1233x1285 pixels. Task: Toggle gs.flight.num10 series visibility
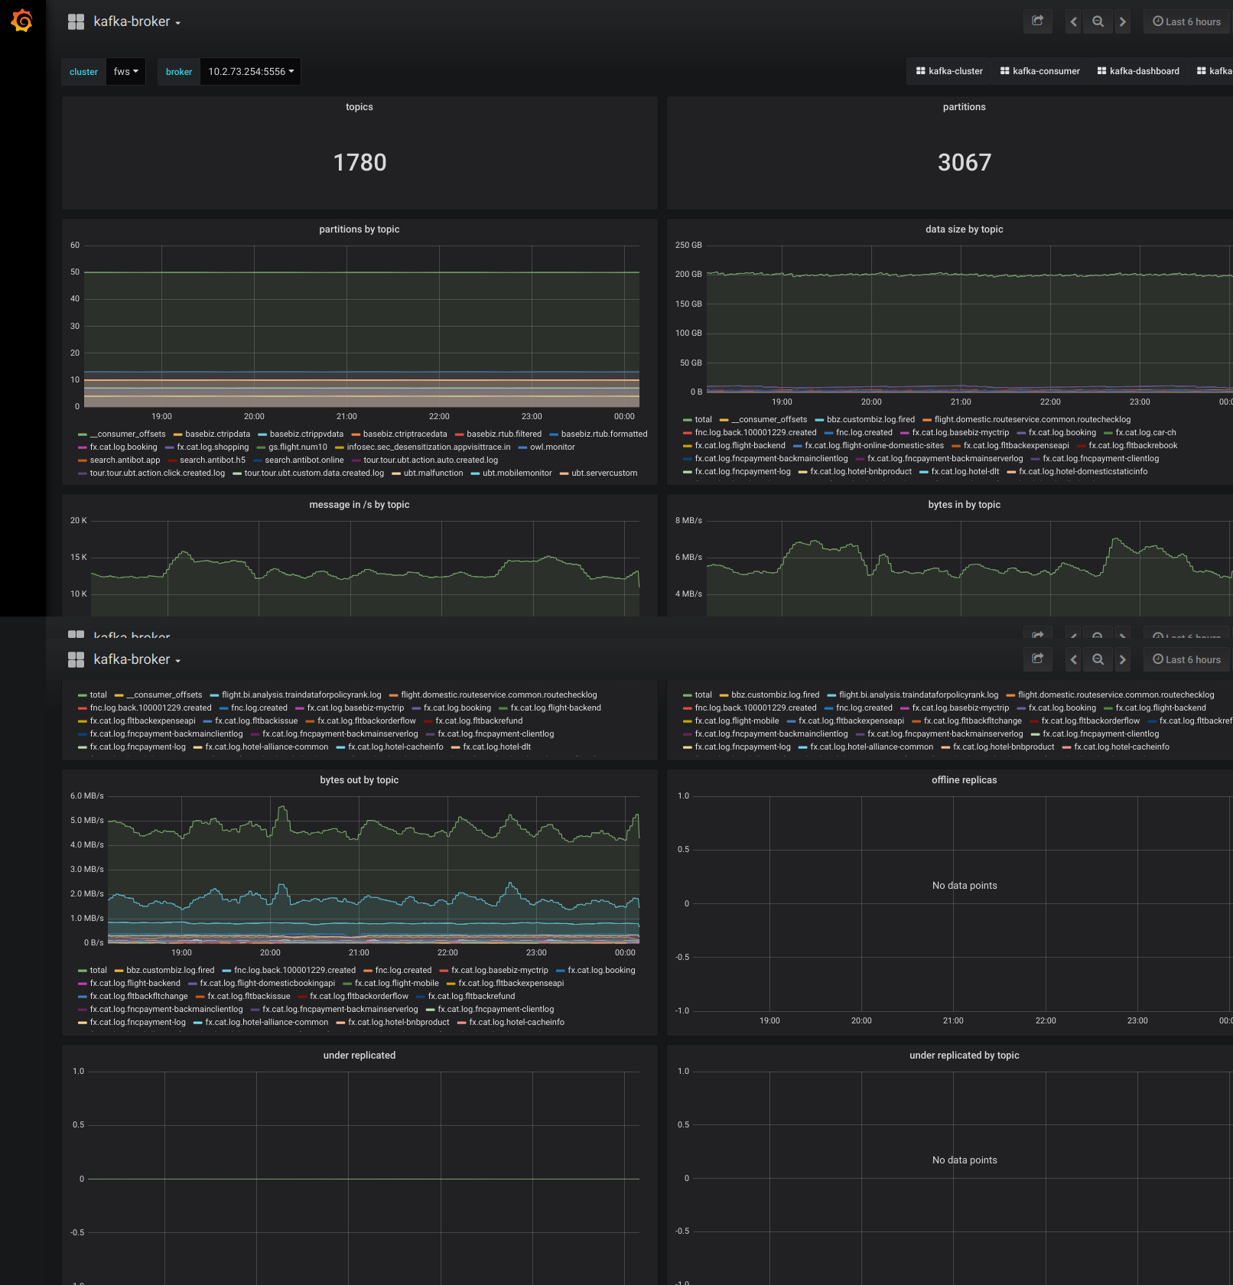coord(298,447)
